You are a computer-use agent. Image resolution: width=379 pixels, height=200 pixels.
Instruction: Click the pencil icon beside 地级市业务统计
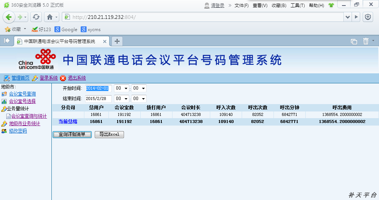tap(4, 124)
